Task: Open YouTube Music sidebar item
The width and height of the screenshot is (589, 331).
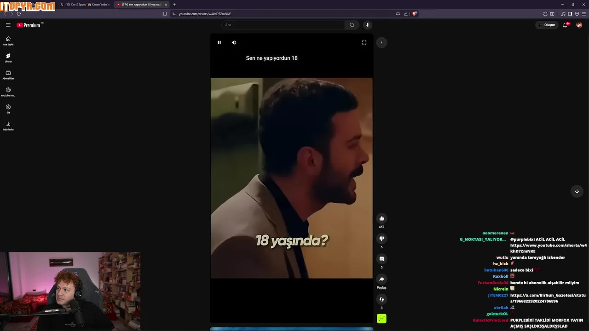Action: pyautogui.click(x=8, y=92)
